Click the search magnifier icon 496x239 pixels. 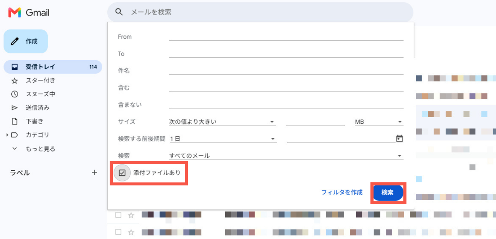point(119,12)
